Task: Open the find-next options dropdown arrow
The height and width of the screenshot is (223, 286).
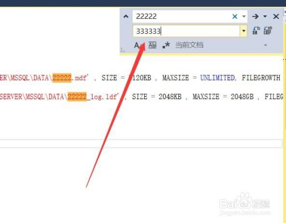Action: [265, 17]
